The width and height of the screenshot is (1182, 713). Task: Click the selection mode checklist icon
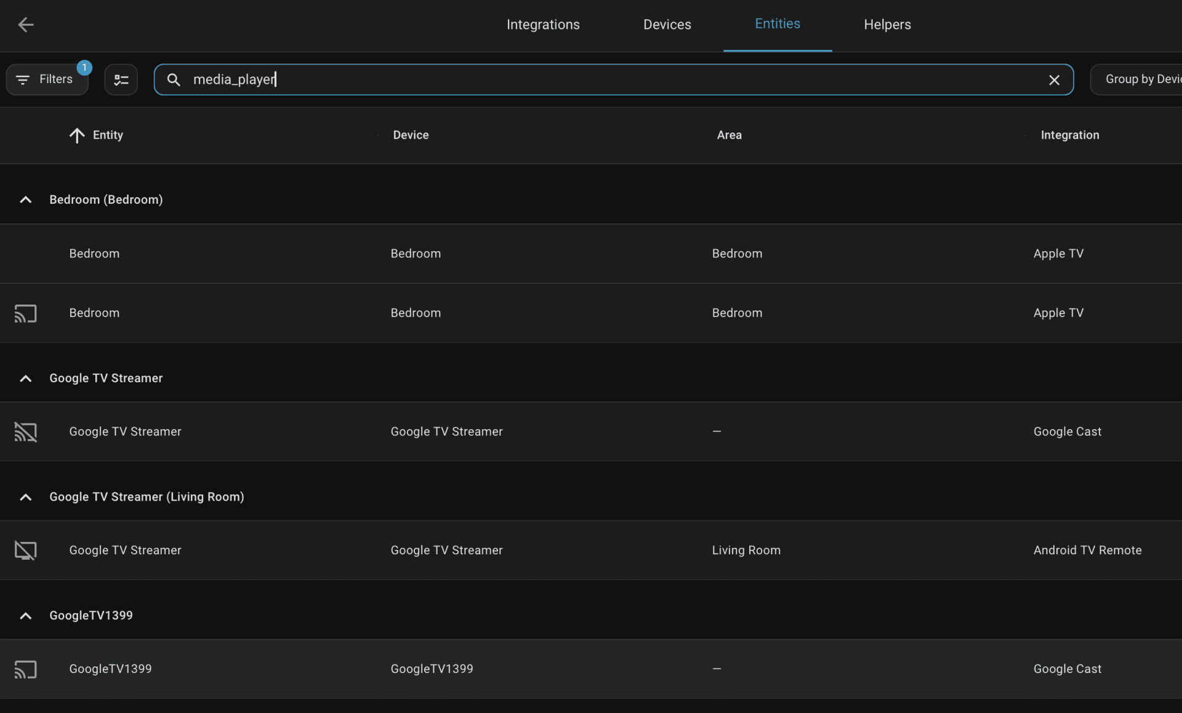coord(121,80)
